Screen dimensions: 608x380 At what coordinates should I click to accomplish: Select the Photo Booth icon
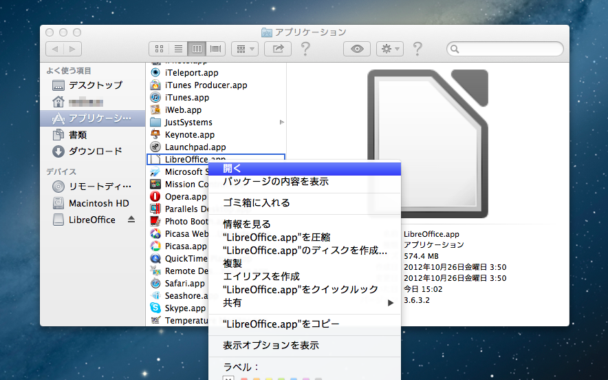155,221
